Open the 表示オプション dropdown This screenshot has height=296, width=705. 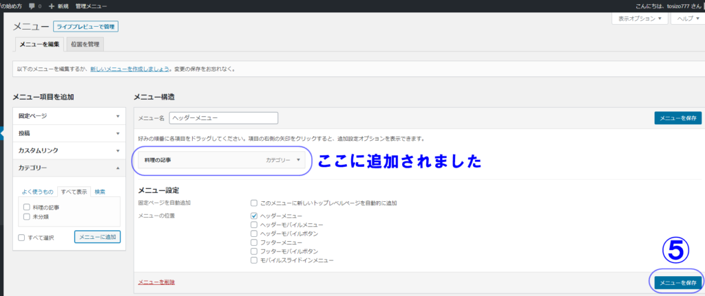point(640,19)
